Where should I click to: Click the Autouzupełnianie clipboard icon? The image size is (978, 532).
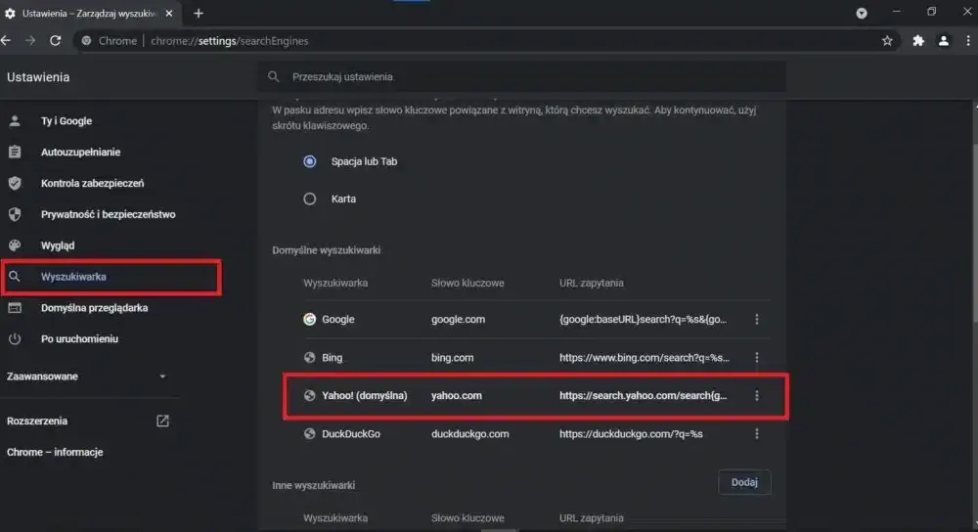[15, 152]
